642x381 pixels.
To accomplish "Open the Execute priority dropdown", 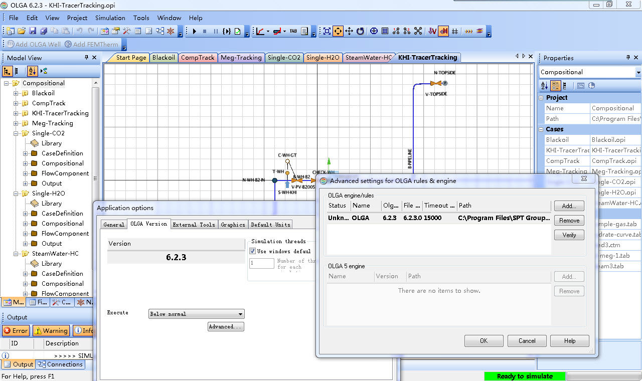I will pyautogui.click(x=197, y=314).
